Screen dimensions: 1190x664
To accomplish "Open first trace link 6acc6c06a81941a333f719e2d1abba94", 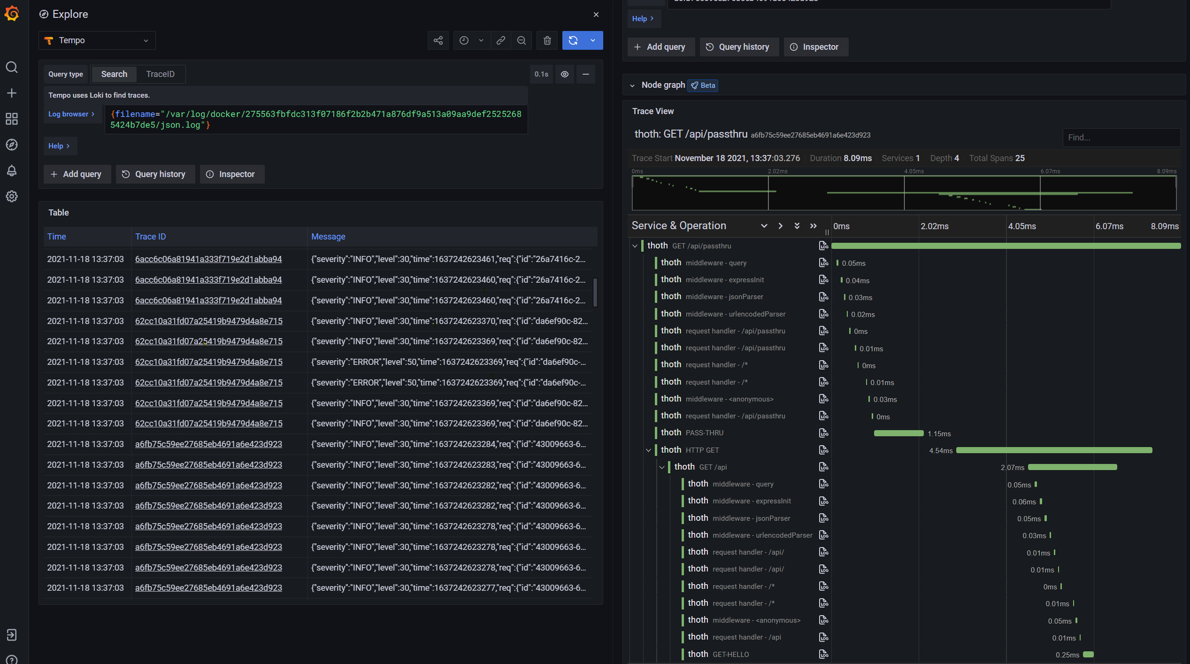I will pyautogui.click(x=208, y=259).
